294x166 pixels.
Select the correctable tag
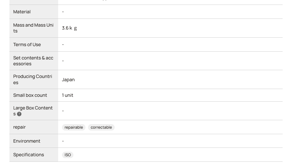click(101, 127)
